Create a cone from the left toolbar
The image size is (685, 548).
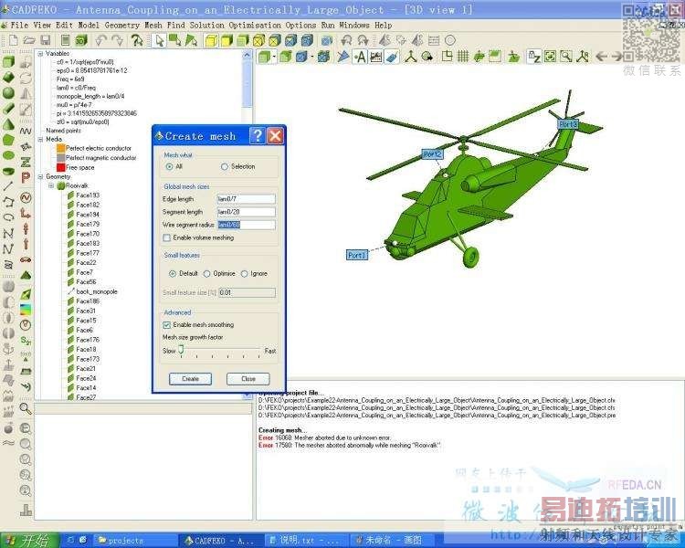pos(9,124)
